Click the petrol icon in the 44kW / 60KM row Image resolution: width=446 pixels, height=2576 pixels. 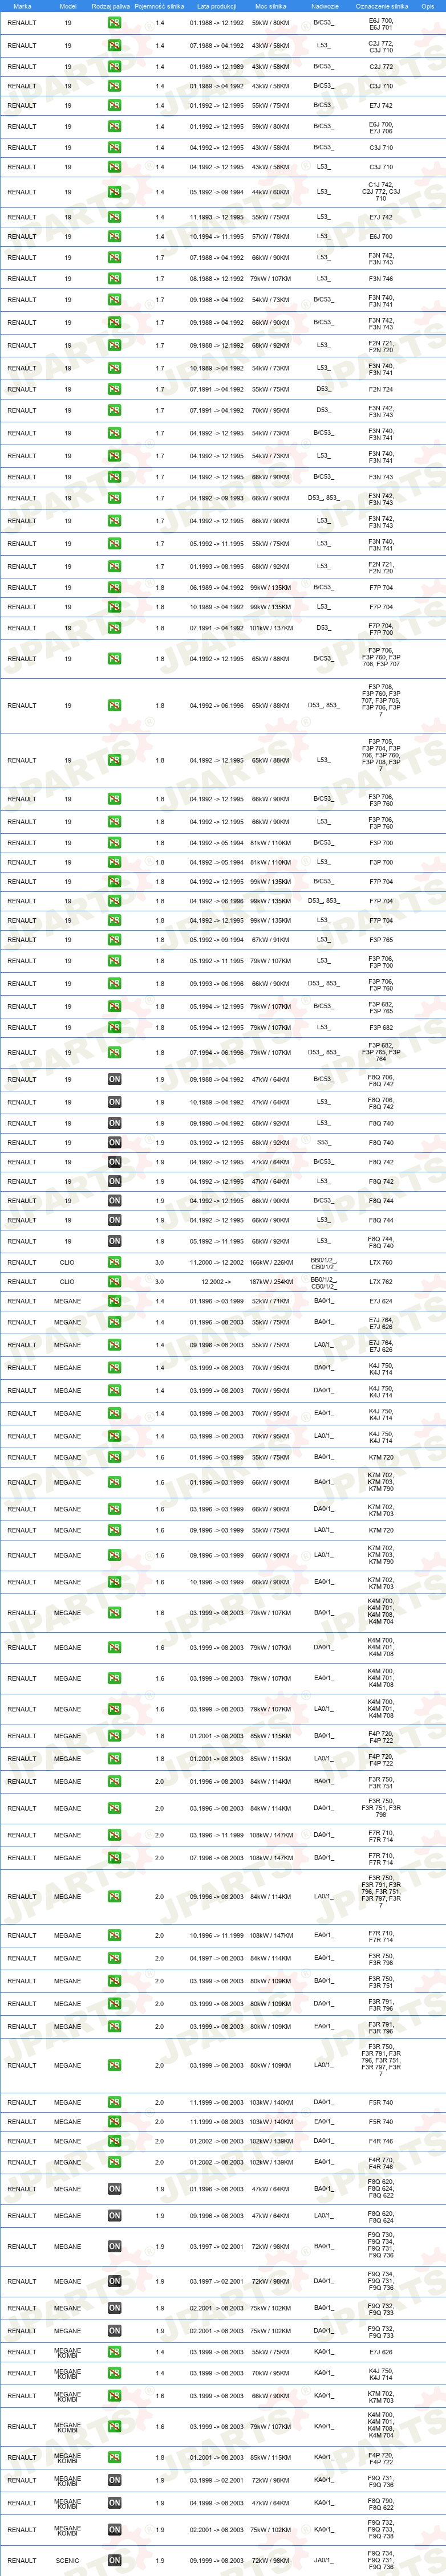114,192
